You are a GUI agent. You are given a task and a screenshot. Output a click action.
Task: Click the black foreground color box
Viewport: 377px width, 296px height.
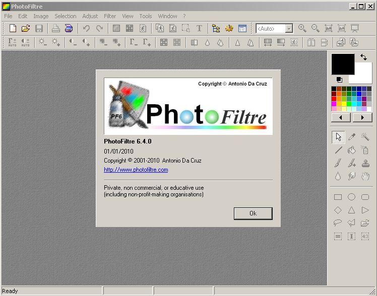click(x=343, y=64)
